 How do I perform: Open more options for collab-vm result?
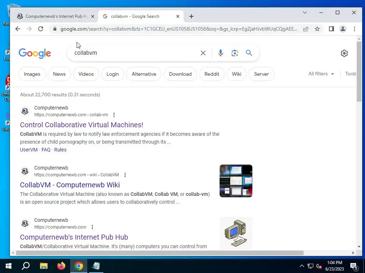(x=114, y=115)
